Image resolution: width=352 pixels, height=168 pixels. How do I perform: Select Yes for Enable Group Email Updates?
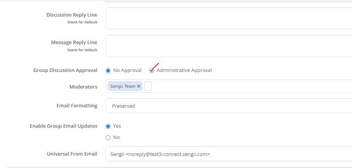108,127
